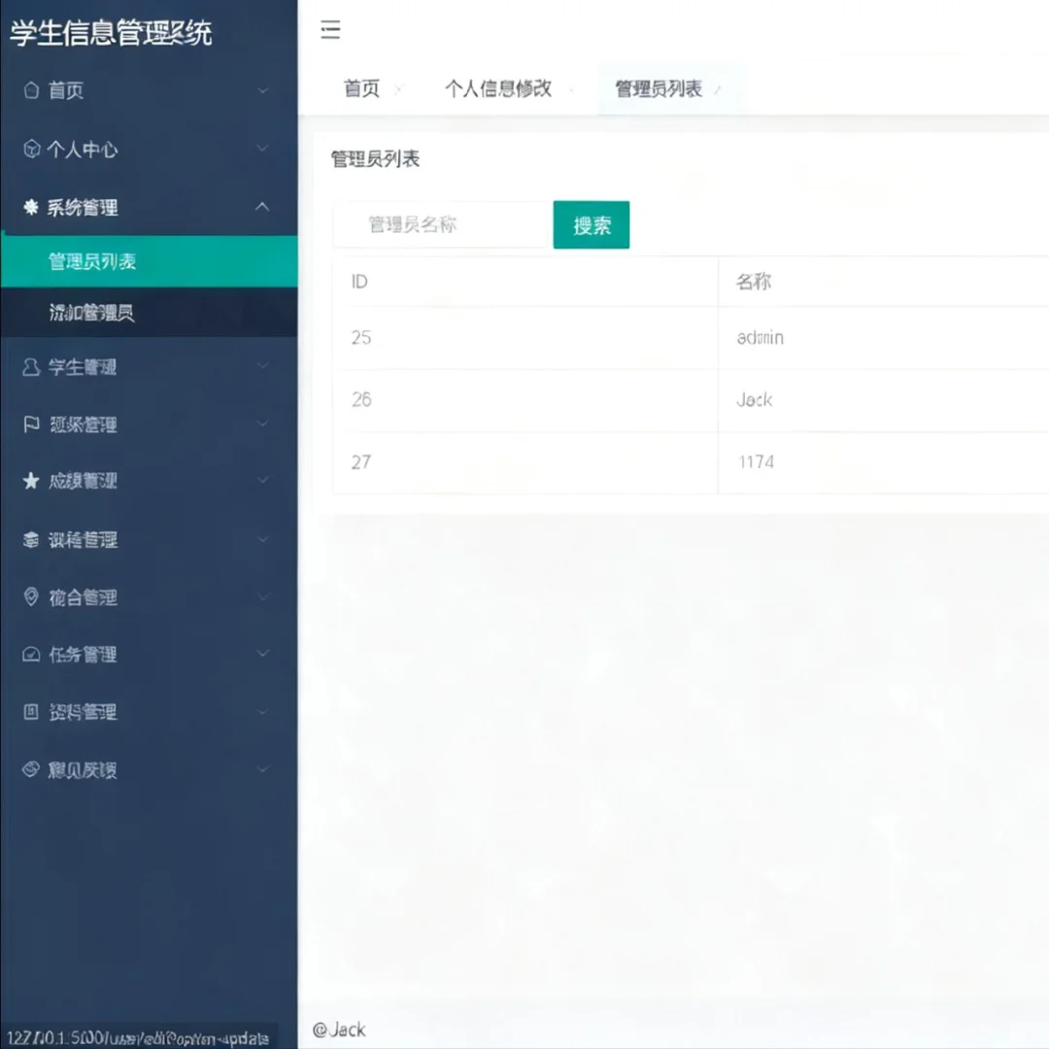Click the hamburger menu icon above the breadcrumb
1049x1049 pixels.
[x=330, y=30]
